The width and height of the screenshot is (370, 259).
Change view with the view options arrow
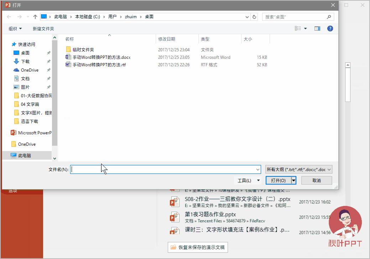point(306,29)
